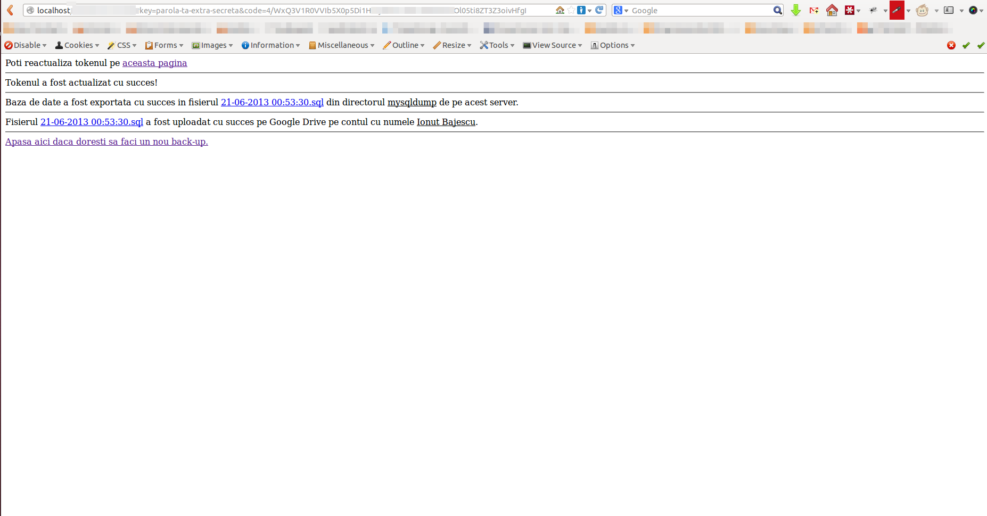The width and height of the screenshot is (987, 516).
Task: Expand the Outline dropdown
Action: [x=404, y=45]
